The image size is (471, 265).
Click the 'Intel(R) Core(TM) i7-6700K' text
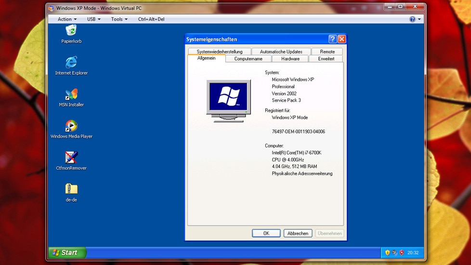(x=297, y=153)
